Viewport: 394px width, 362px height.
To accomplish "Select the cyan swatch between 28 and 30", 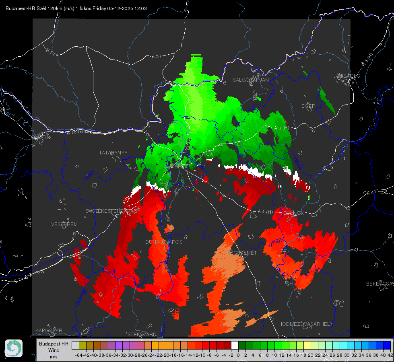I will click(343, 345).
